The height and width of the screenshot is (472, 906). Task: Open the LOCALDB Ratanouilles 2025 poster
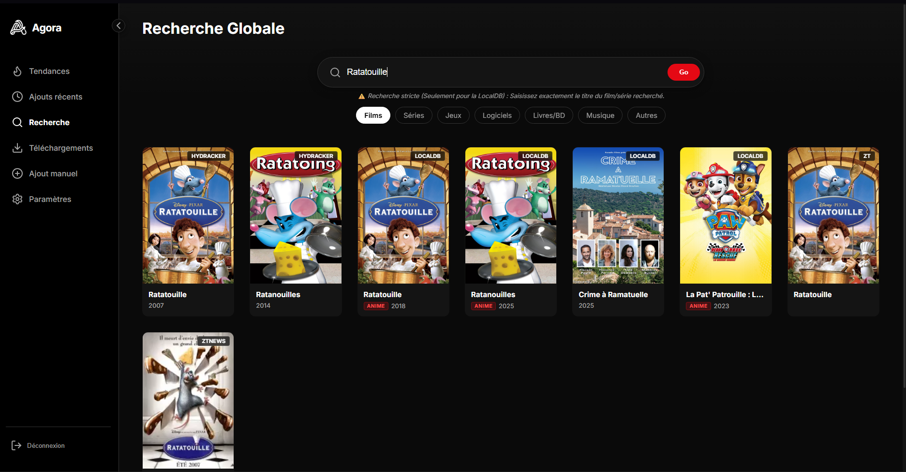point(511,215)
